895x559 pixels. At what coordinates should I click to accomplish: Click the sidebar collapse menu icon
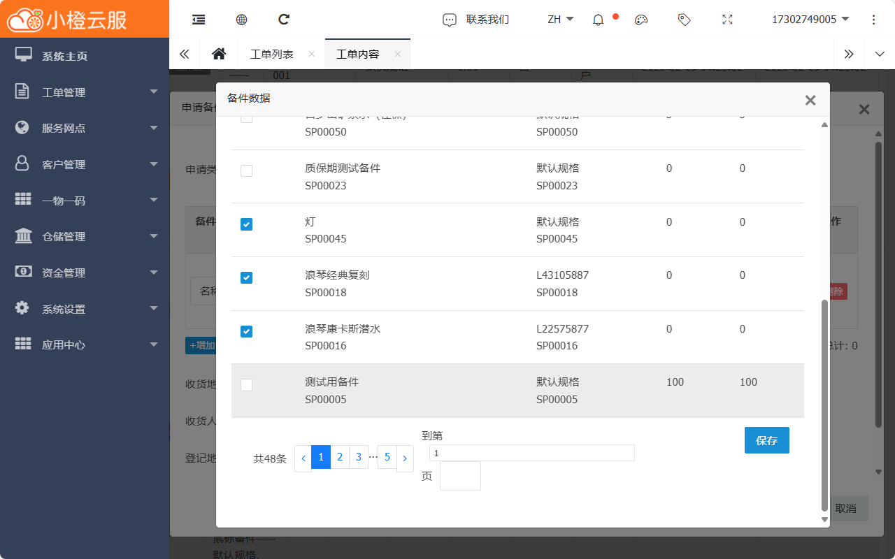pyautogui.click(x=199, y=20)
